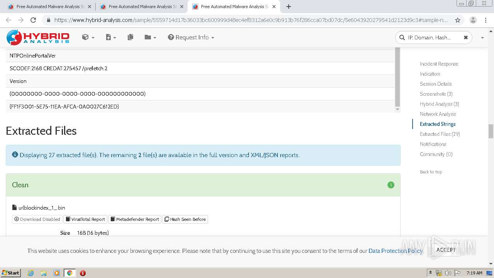The height and width of the screenshot is (278, 494).
Task: Click the volume speaker tray icon
Action: coord(448,273)
